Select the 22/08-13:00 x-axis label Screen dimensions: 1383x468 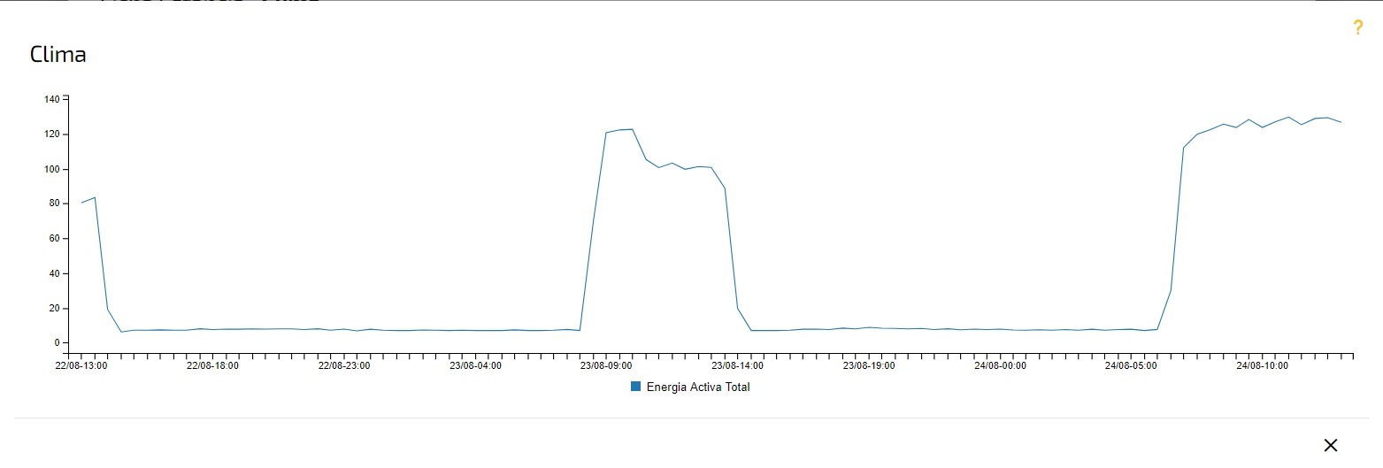[x=81, y=365]
